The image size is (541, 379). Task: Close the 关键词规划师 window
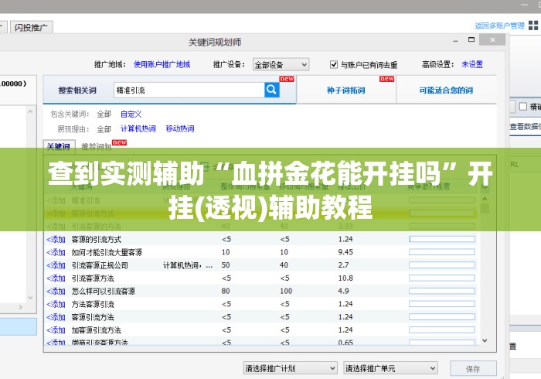[x=492, y=40]
